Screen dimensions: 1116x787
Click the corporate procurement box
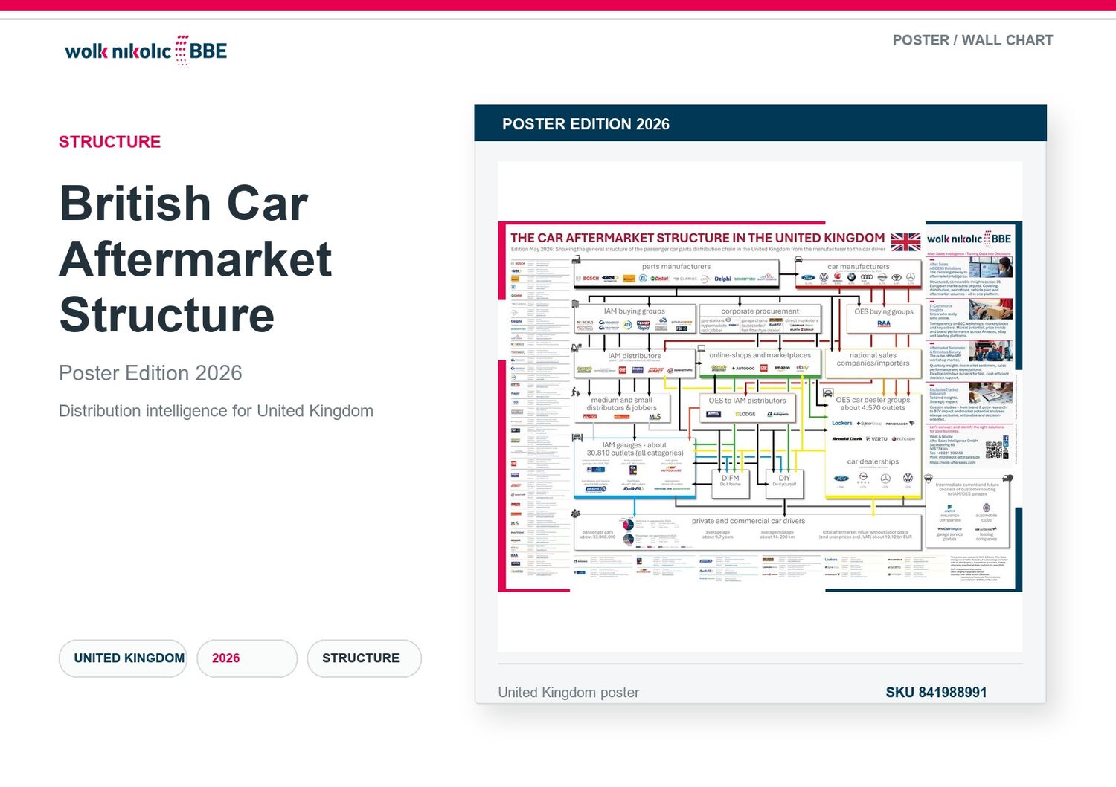point(760,319)
